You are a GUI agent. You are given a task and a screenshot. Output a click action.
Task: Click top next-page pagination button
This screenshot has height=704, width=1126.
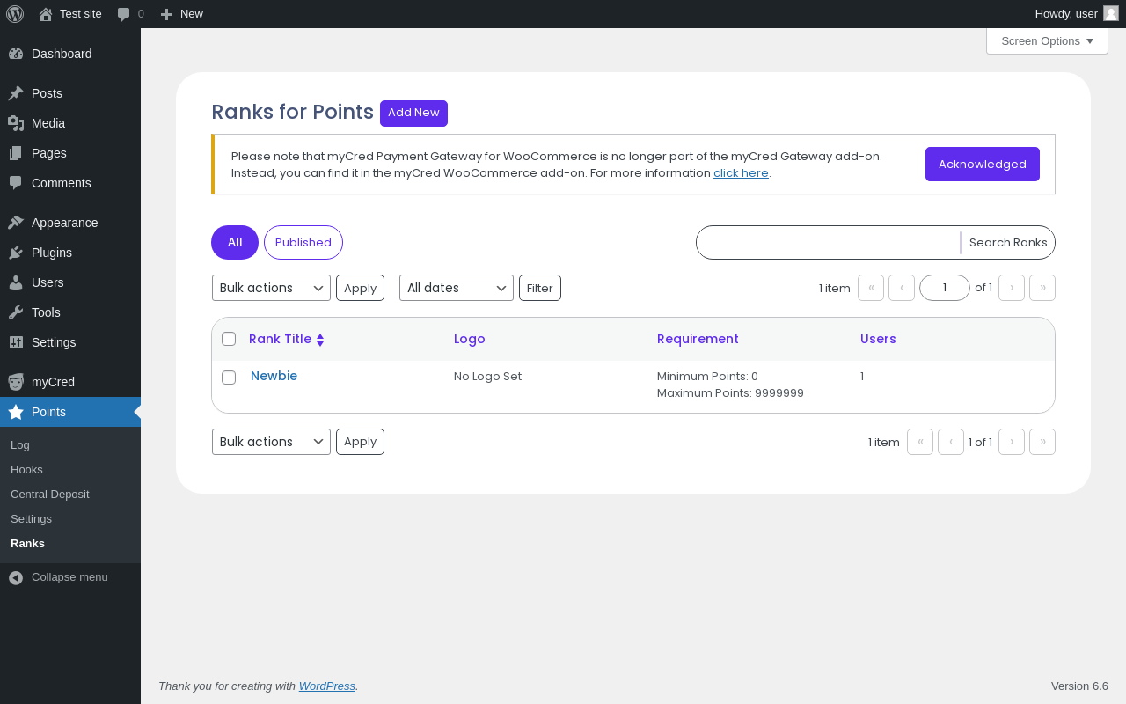pyautogui.click(x=1012, y=288)
